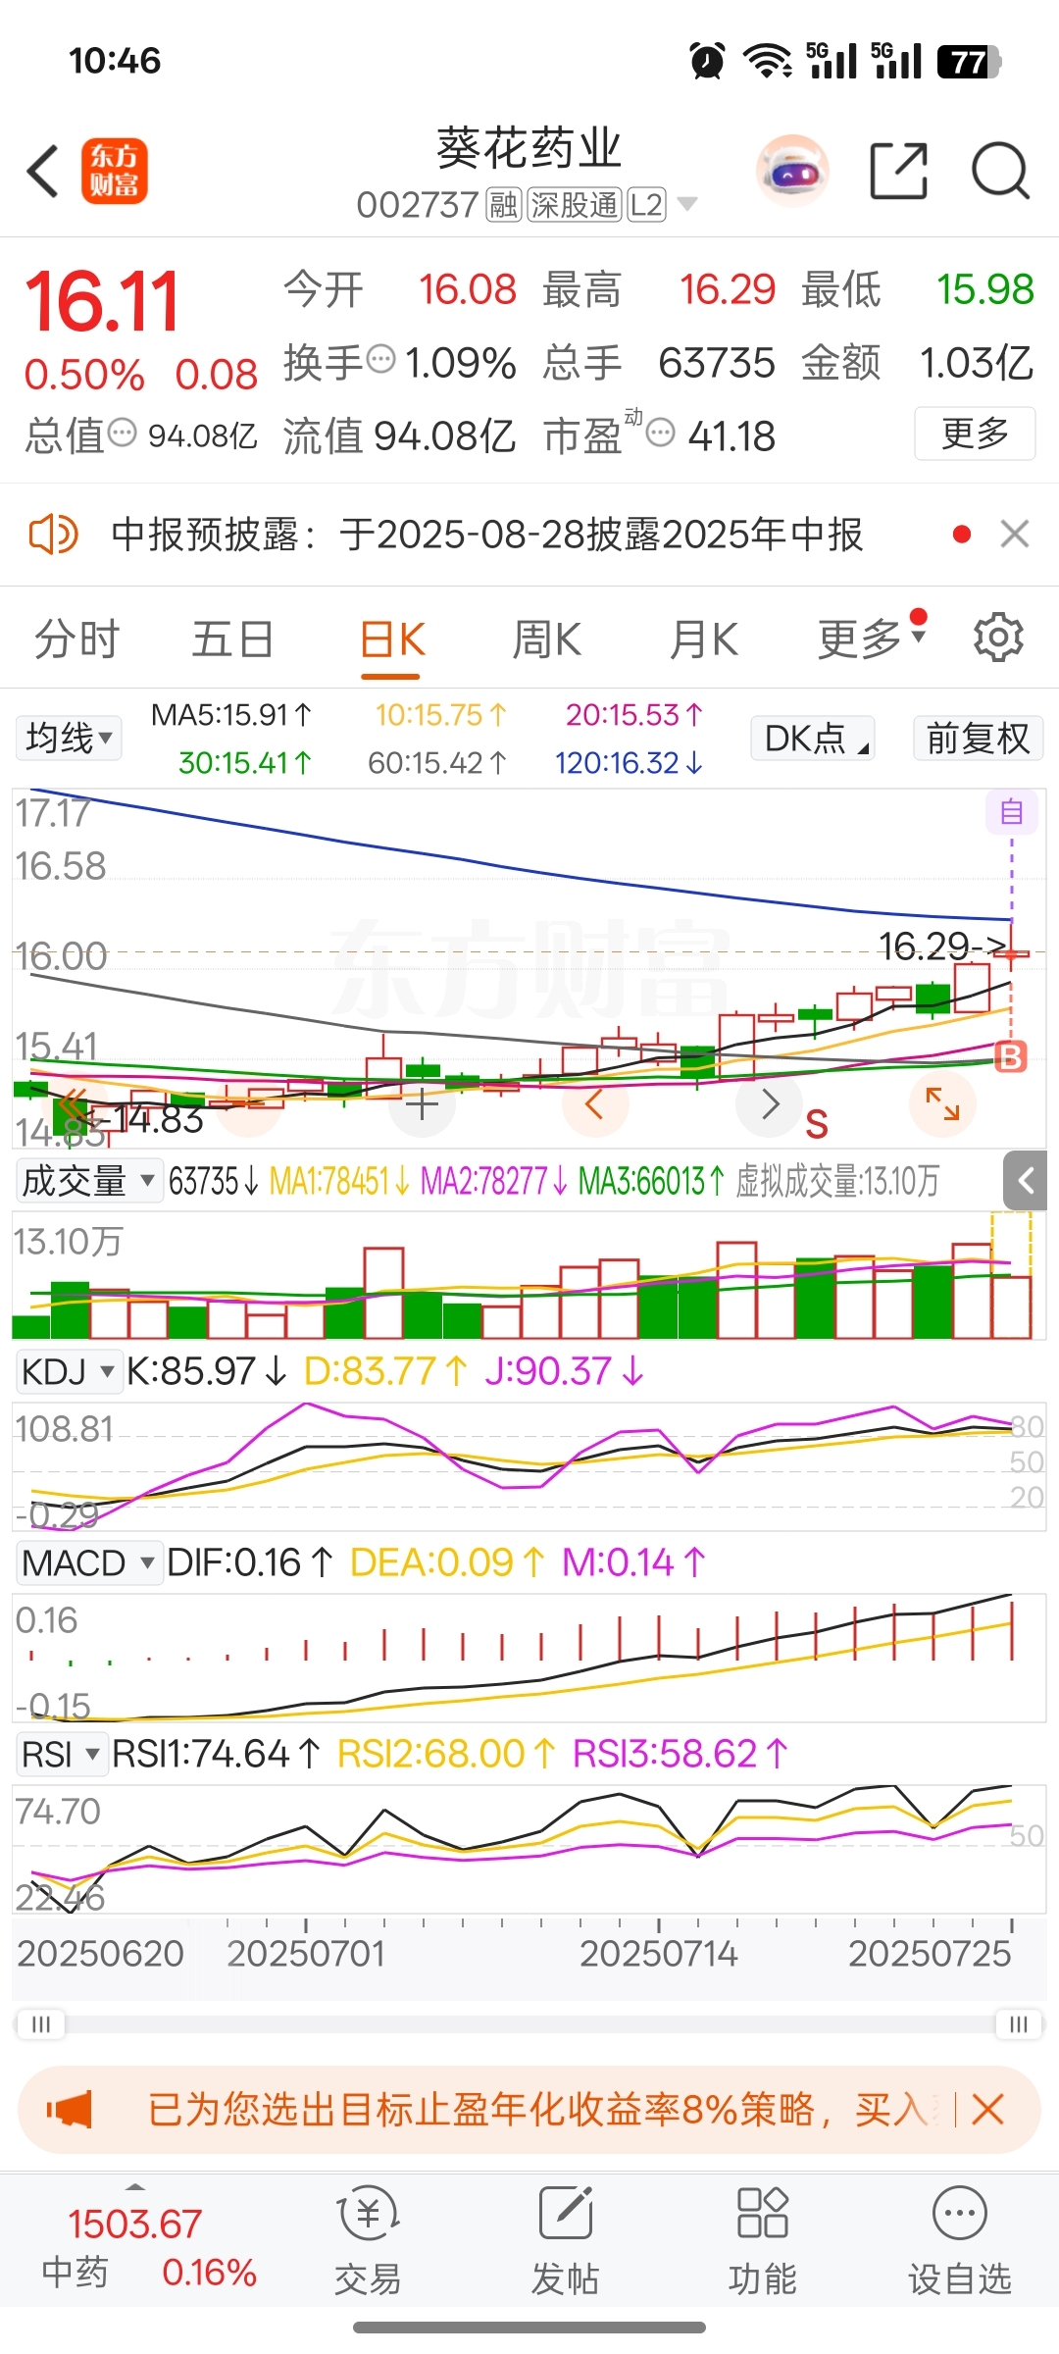
Task: Open the 东方财富 logo icon
Action: pyautogui.click(x=114, y=171)
